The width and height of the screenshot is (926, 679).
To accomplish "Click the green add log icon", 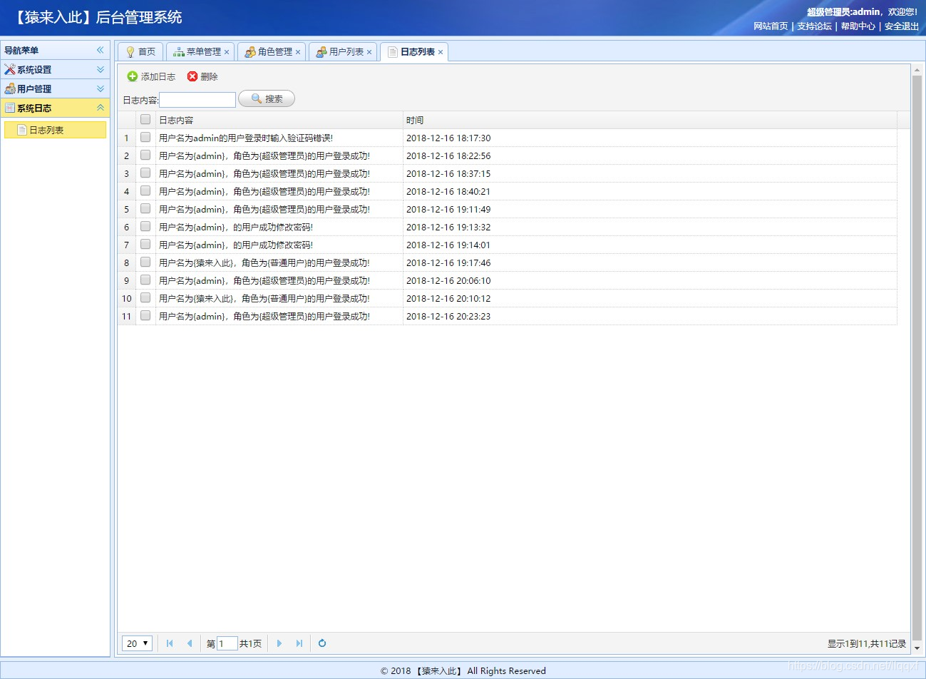I will (x=132, y=76).
